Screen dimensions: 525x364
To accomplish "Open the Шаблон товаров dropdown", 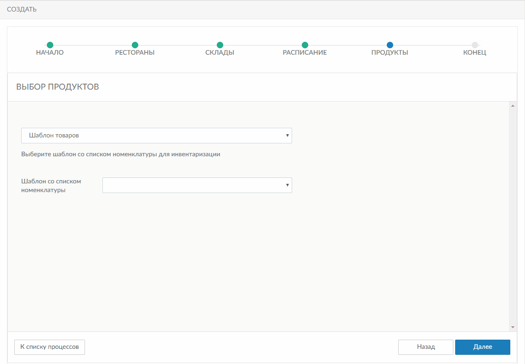I will [x=156, y=136].
